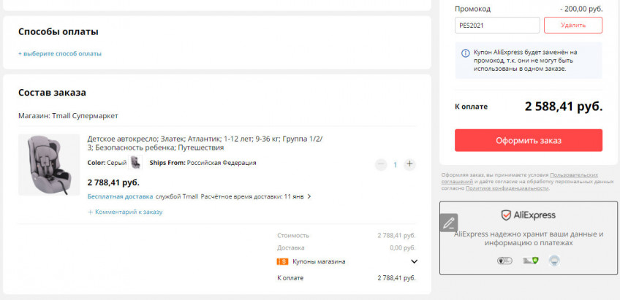The image size is (620, 300).
Task: Click the grey color swatch thumbnail
Action: 136,162
